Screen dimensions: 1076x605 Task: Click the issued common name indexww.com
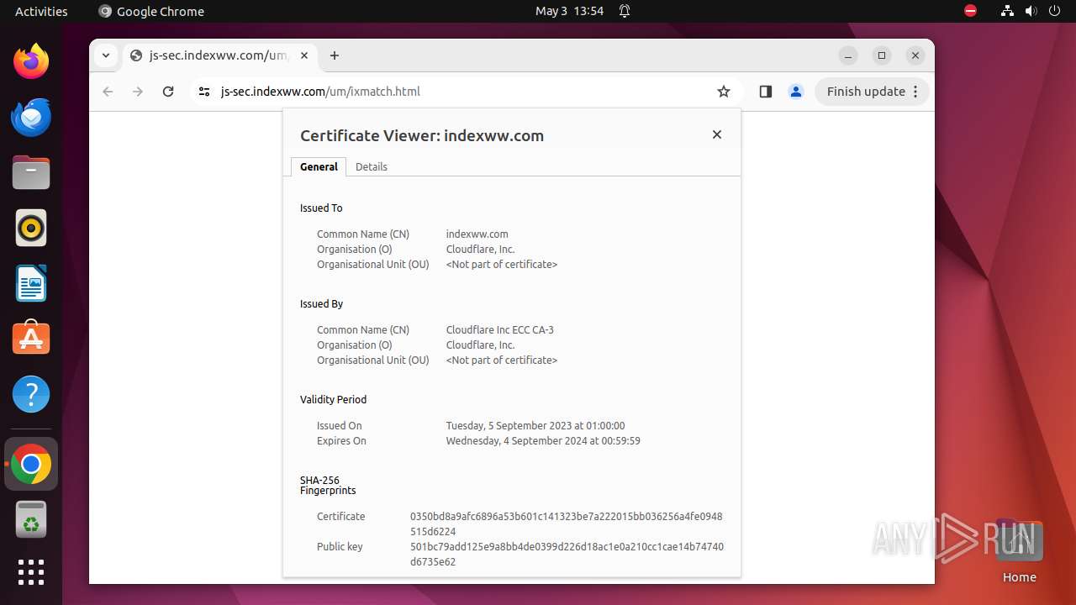(x=477, y=234)
